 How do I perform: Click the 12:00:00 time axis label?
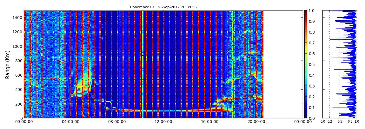pyautogui.click(x=163, y=122)
